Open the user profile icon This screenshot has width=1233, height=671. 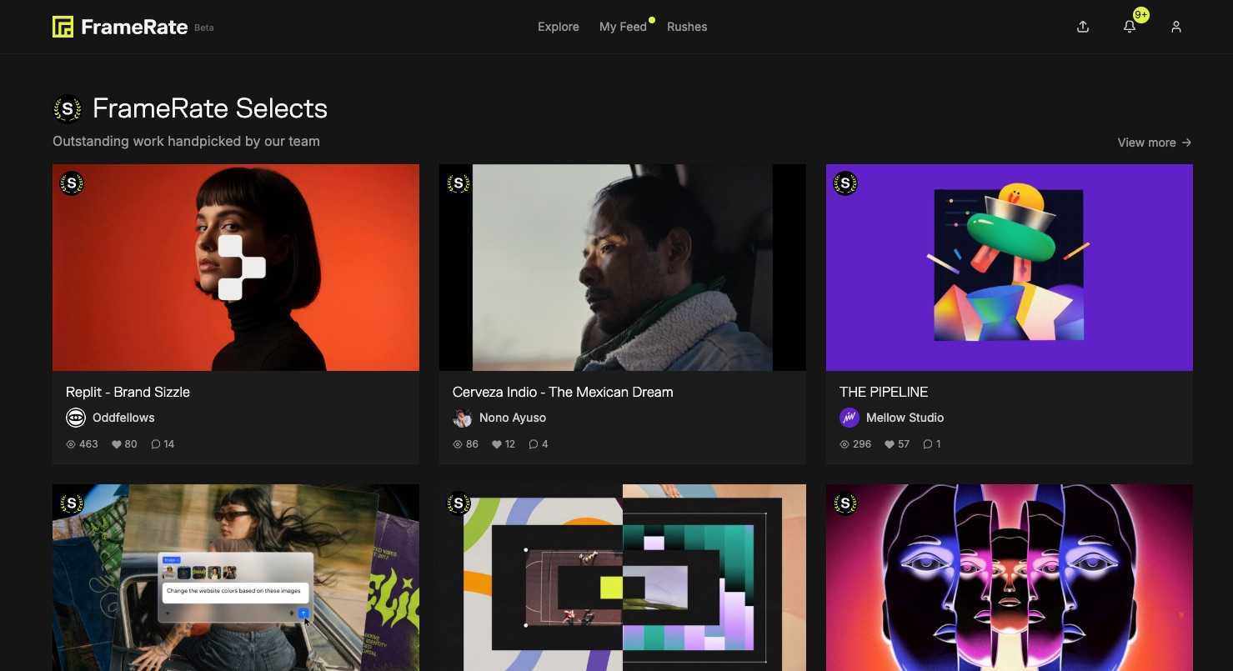pos(1176,27)
